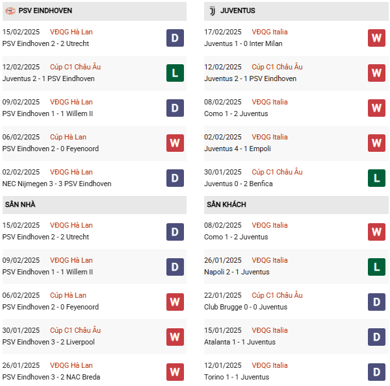Open VĐQG Hà Lan league link dated 15/02/2025 in top PSV list
390x386 pixels.
[x=71, y=32]
